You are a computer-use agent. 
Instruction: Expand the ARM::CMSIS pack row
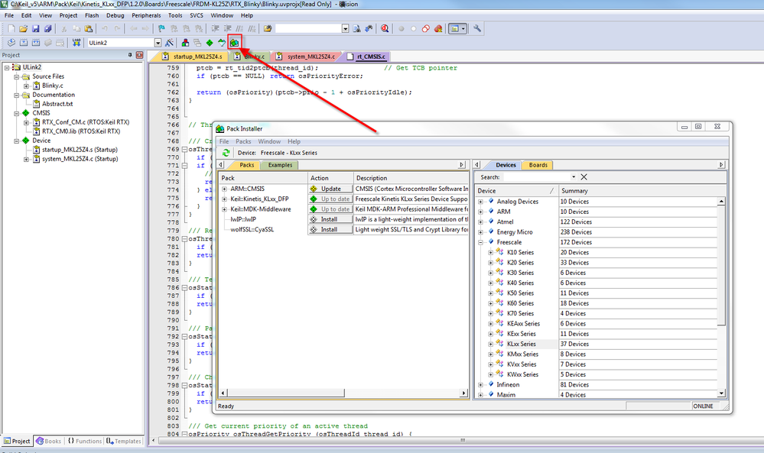[224, 189]
